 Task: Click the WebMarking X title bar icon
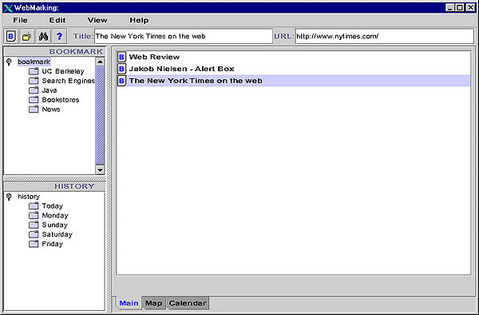8,8
